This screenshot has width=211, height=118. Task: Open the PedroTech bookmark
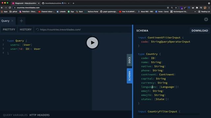pyautogui.click(x=28, y=12)
